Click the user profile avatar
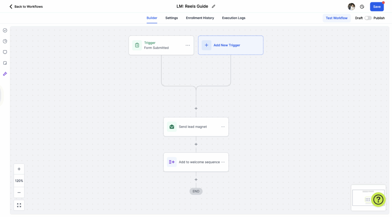The image size is (392, 217). pos(351,6)
